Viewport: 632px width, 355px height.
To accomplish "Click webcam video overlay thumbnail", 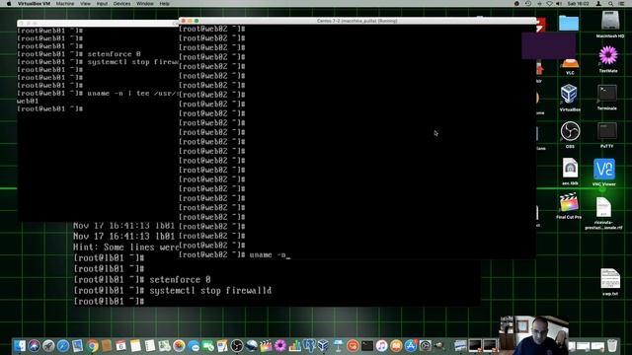I will 534,335.
